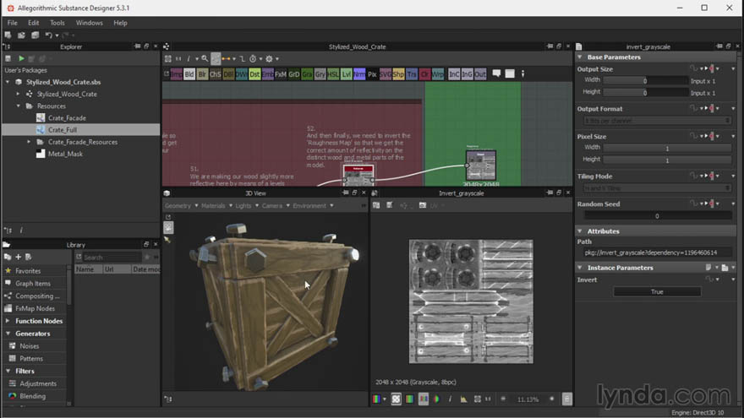Expand the Stylized_Wood_Crate graph item
The width and height of the screenshot is (744, 418).
click(18, 94)
